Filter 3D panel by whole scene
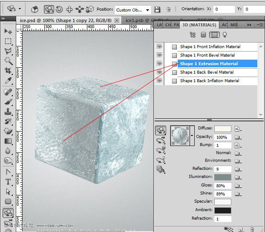Viewport: 265px width, 232px height. [x=193, y=35]
